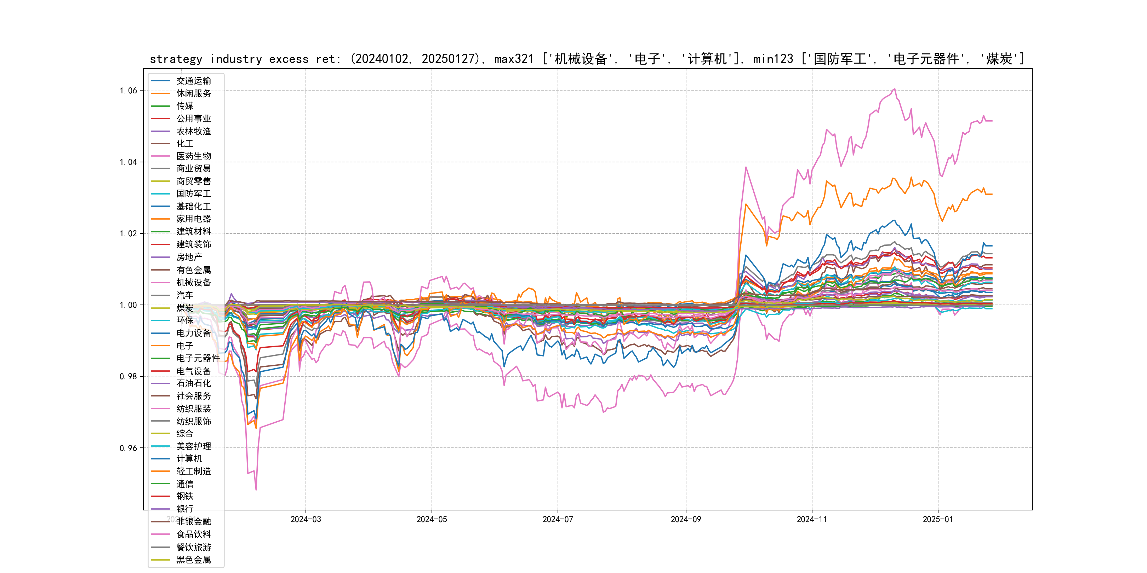Click the 2024-07 x-axis tick label
The width and height of the screenshot is (1147, 573).
558,519
